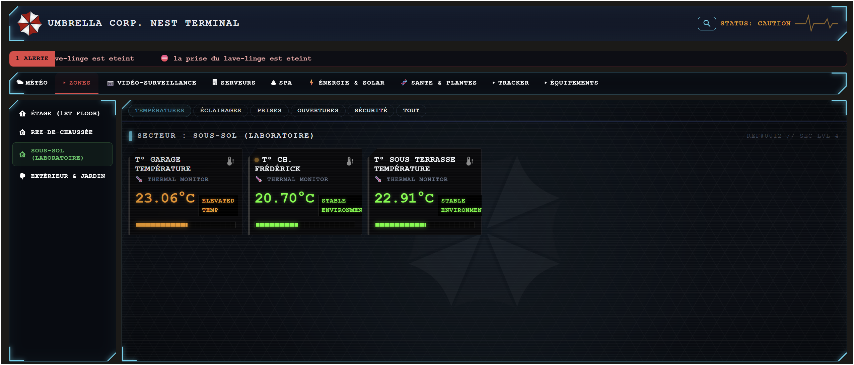Click the lave-linge alert message
The height and width of the screenshot is (365, 854).
(x=242, y=58)
